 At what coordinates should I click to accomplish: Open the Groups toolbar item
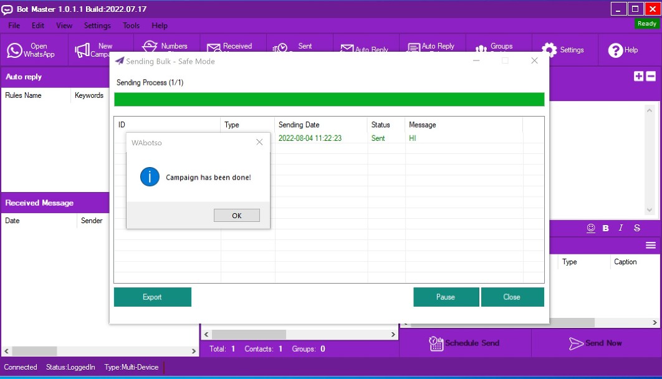click(x=494, y=46)
